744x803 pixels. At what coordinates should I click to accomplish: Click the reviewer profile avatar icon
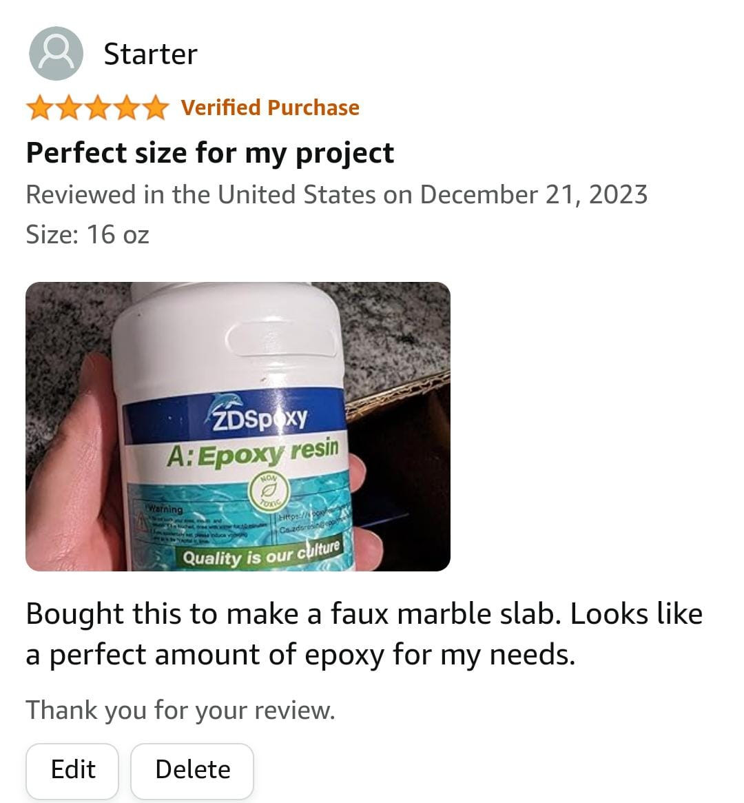[56, 54]
